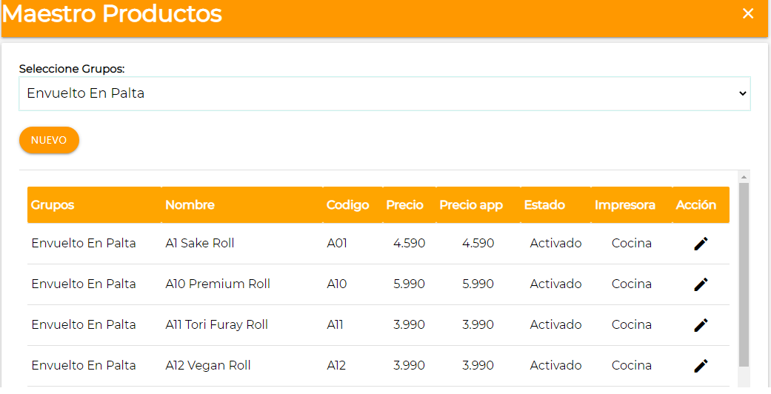Edit the A1 Sake Roll product

701,244
